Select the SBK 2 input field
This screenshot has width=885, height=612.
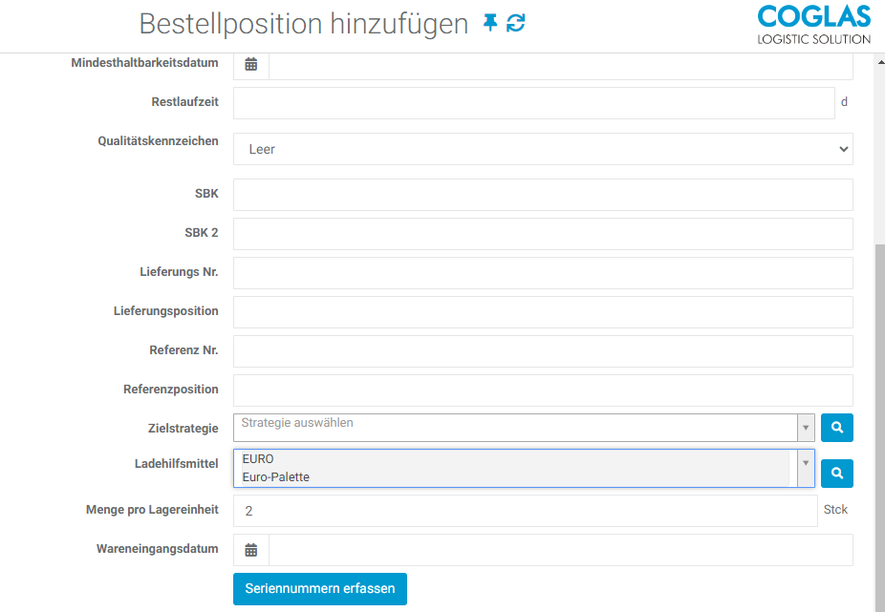[x=543, y=233]
